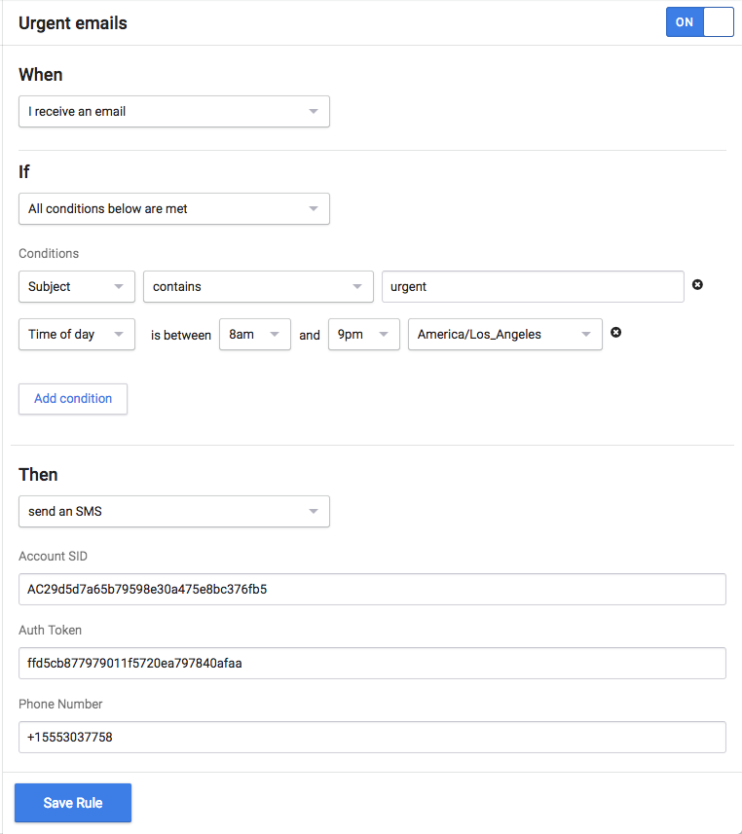Focus the Account SID input field
This screenshot has height=834, width=742.
[372, 590]
